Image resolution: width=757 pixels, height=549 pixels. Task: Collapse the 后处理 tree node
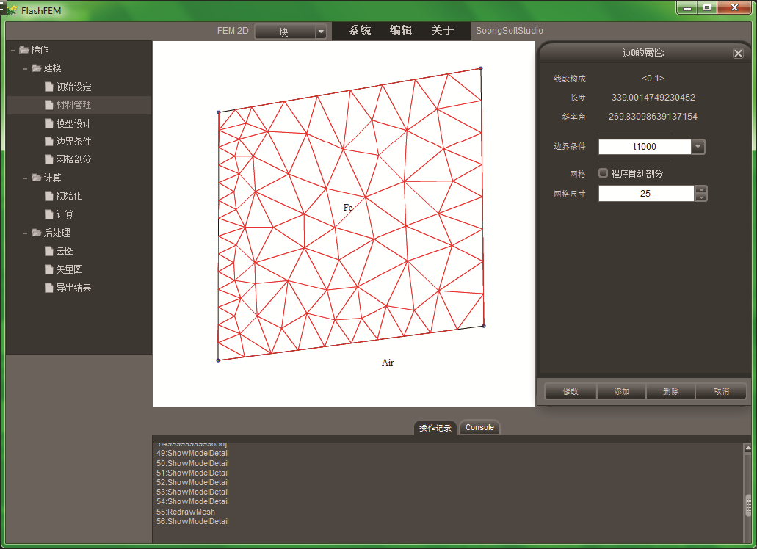coord(25,233)
